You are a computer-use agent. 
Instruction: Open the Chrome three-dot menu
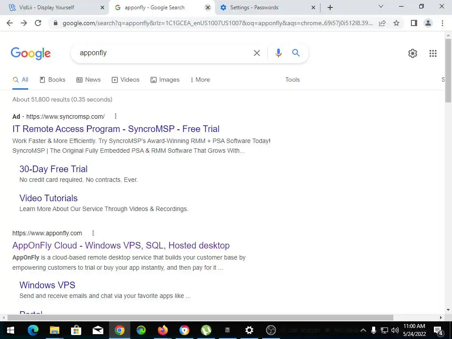[x=442, y=23]
